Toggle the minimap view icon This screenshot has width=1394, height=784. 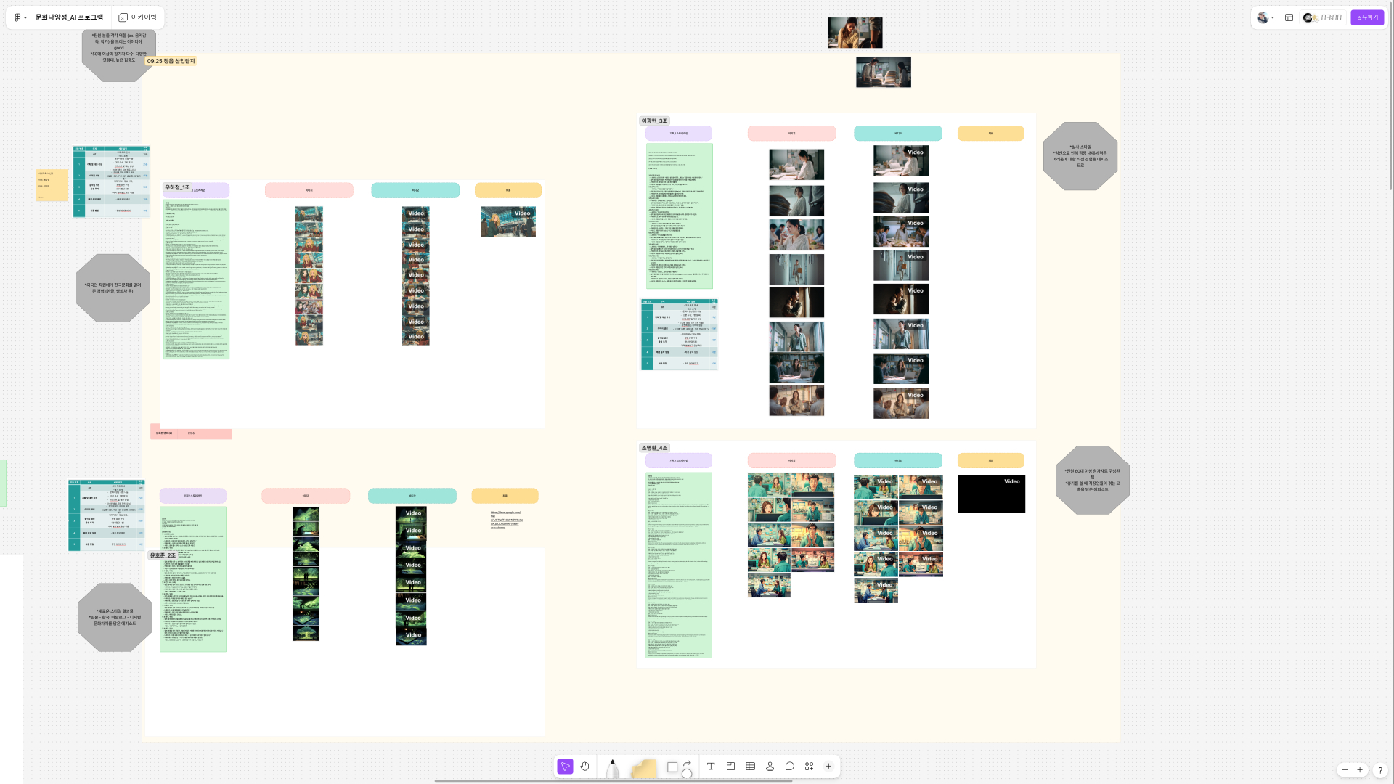coord(1289,17)
